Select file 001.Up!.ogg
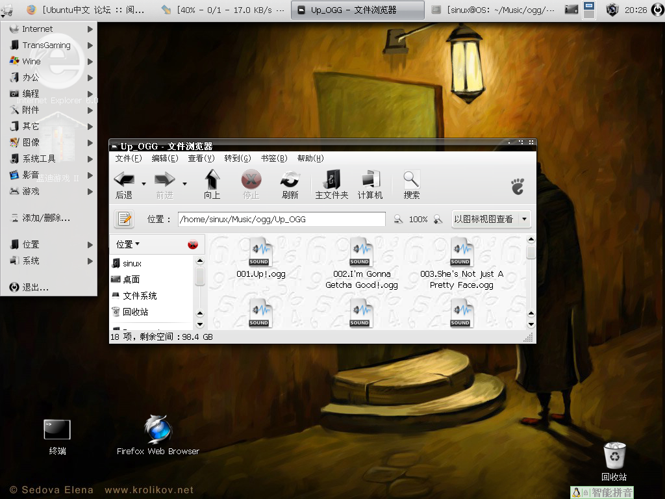 (261, 258)
